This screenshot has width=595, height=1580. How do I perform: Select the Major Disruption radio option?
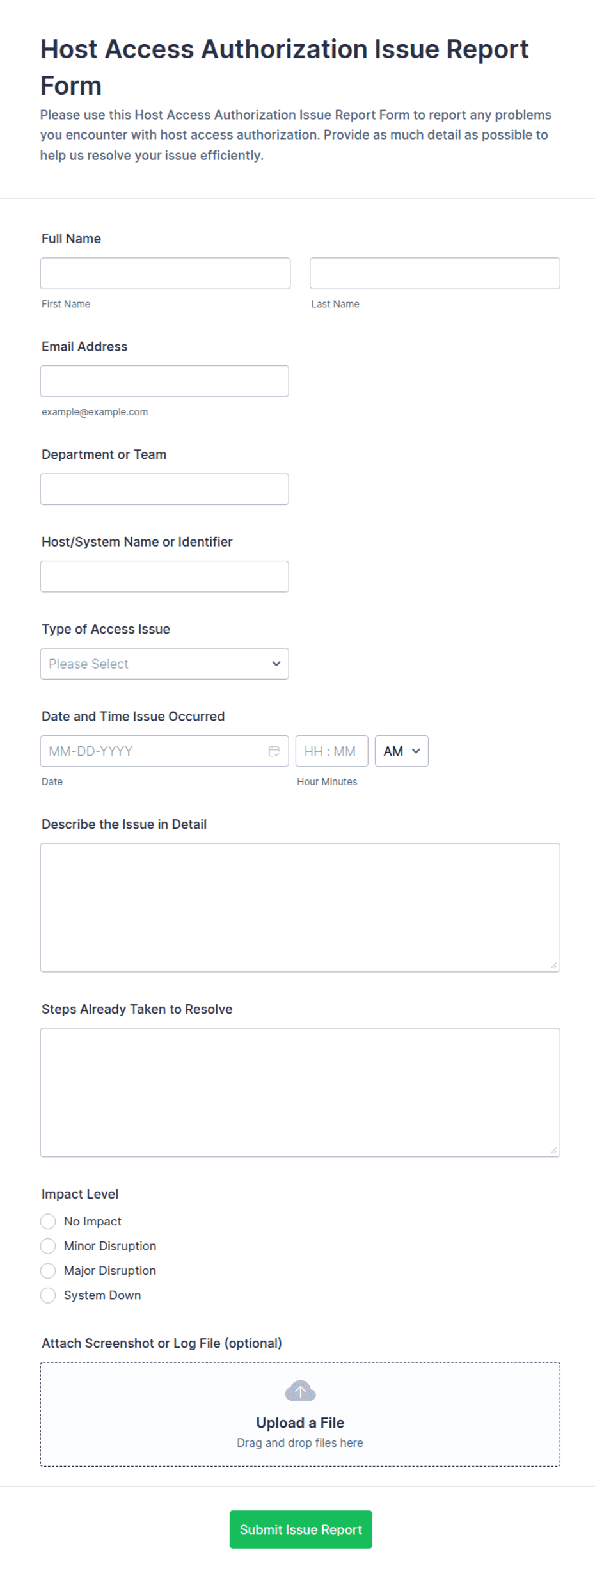tap(48, 1271)
